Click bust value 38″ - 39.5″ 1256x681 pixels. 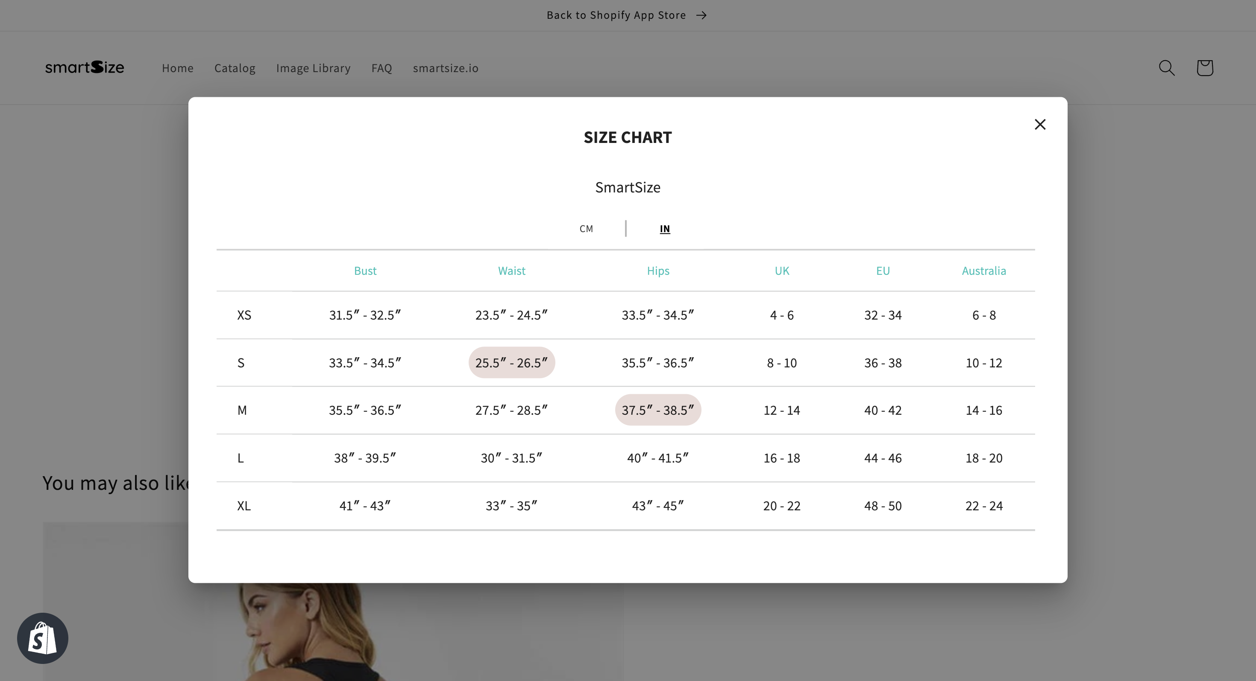[365, 458]
